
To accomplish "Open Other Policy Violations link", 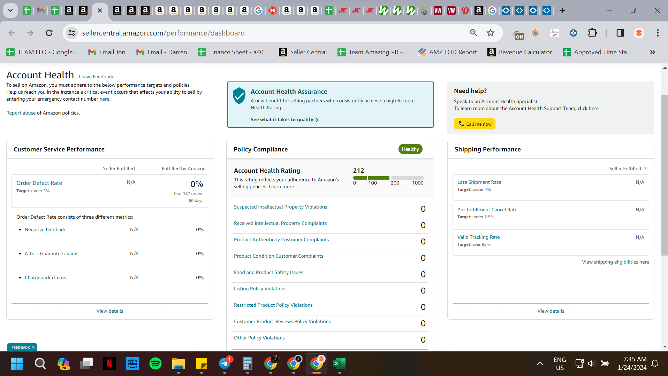I will (x=259, y=338).
